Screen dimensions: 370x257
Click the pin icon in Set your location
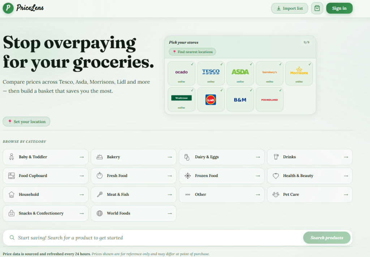(10, 121)
